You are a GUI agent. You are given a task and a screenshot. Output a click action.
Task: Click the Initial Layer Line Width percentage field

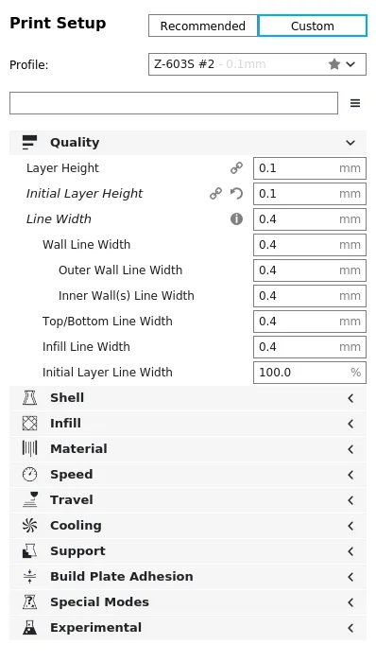coord(310,373)
